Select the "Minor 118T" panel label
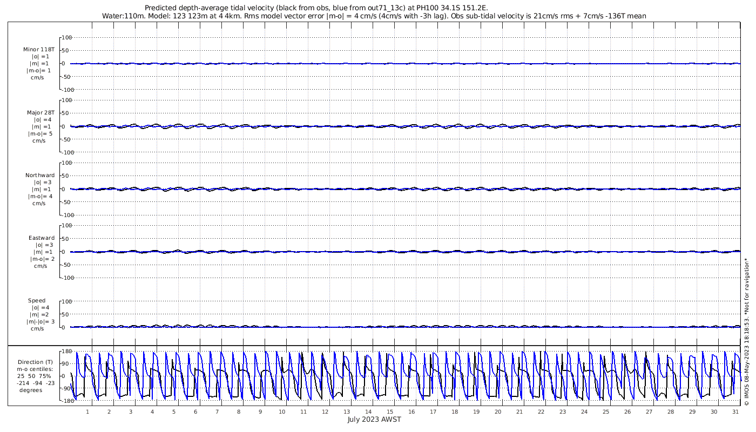This screenshot has height=432, width=756. 39,49
